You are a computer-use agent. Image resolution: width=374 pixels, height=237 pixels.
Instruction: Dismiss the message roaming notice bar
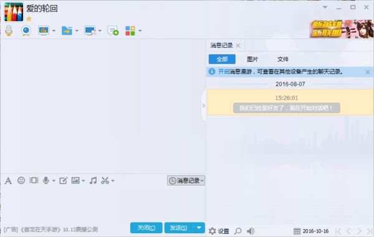(368, 72)
